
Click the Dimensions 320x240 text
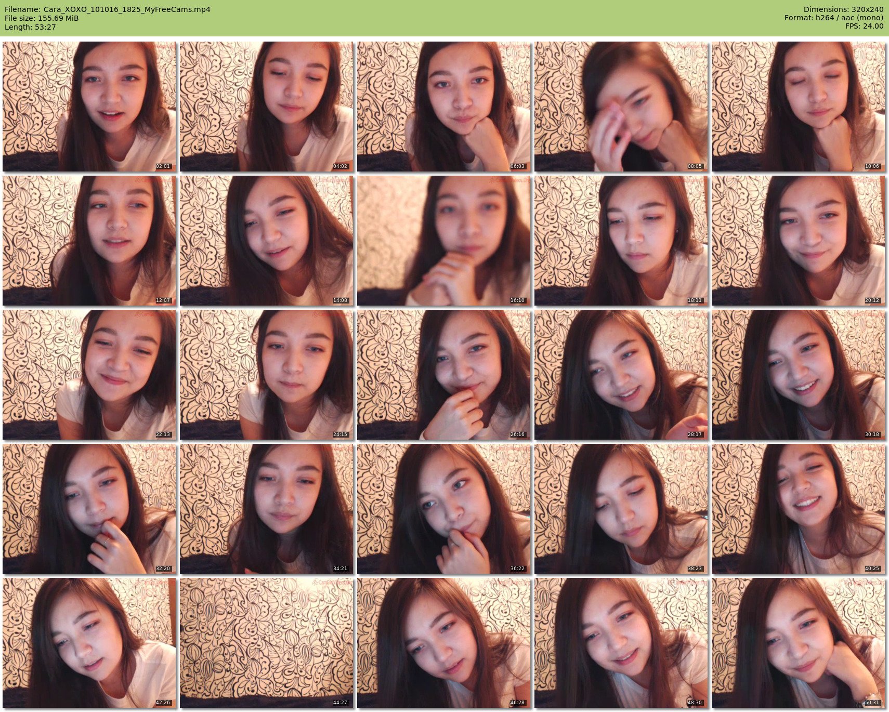(x=843, y=9)
